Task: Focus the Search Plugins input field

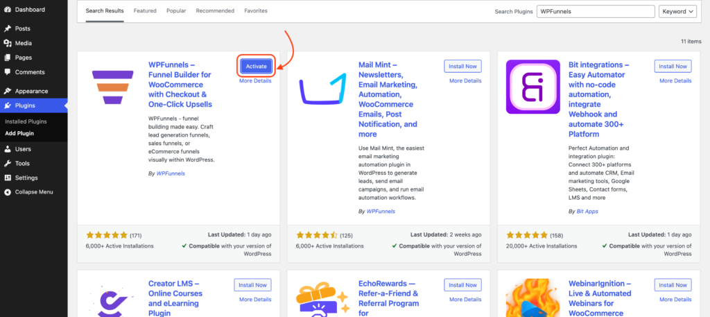Action: point(596,12)
